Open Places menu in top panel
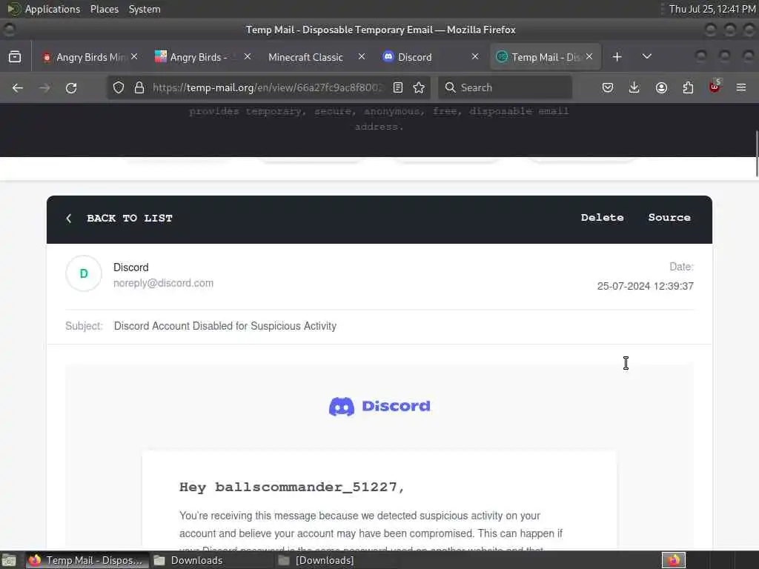The width and height of the screenshot is (759, 569). (x=104, y=9)
